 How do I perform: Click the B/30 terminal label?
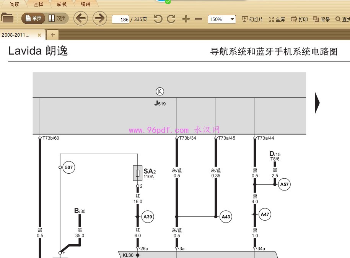(x=80, y=211)
